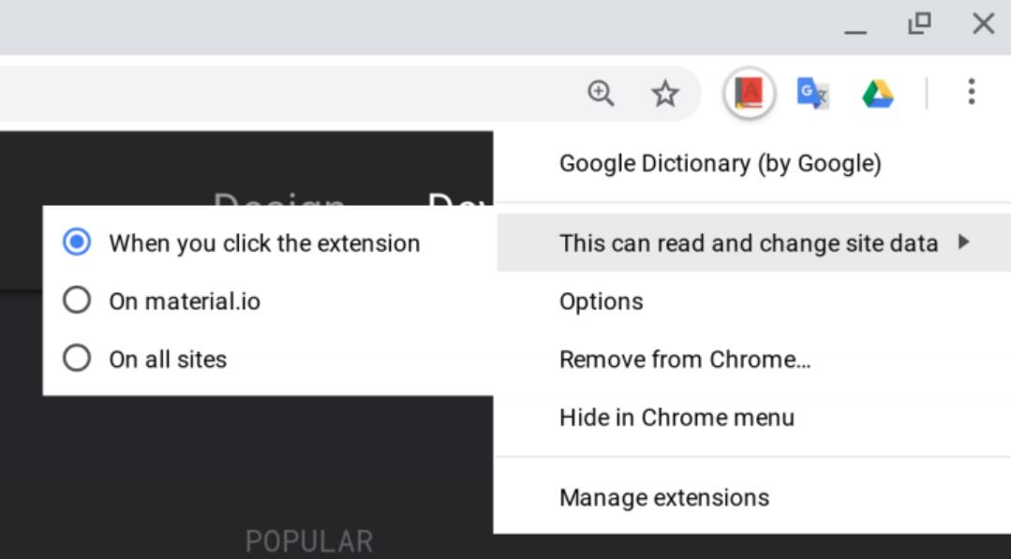Image resolution: width=1011 pixels, height=559 pixels.
Task: Click the page zoom magnifier icon
Action: coord(602,93)
